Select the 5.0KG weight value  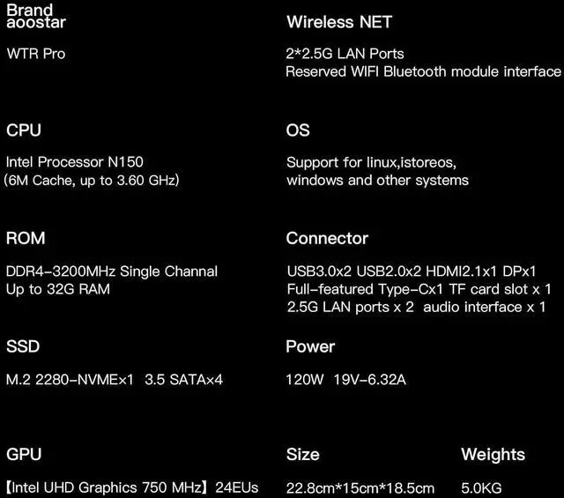coord(481,487)
